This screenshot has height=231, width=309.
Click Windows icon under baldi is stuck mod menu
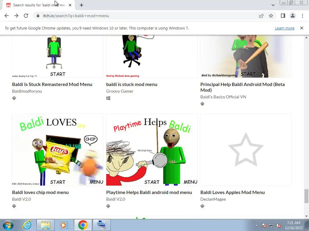(108, 98)
